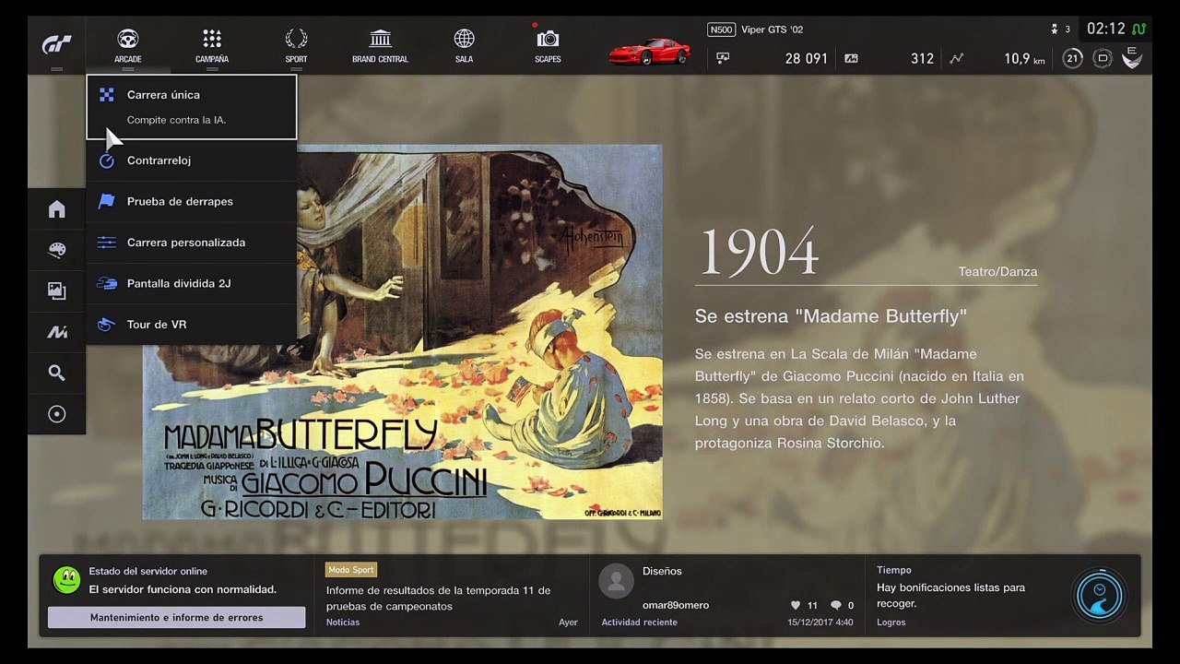Open search with the magnifier icon

pyautogui.click(x=57, y=373)
